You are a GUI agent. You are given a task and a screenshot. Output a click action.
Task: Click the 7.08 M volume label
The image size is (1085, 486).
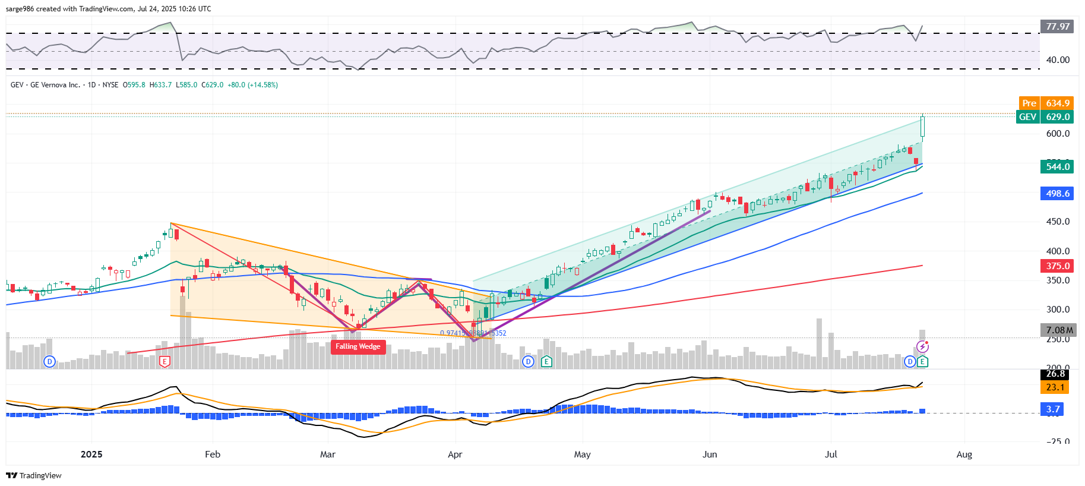pyautogui.click(x=1059, y=330)
